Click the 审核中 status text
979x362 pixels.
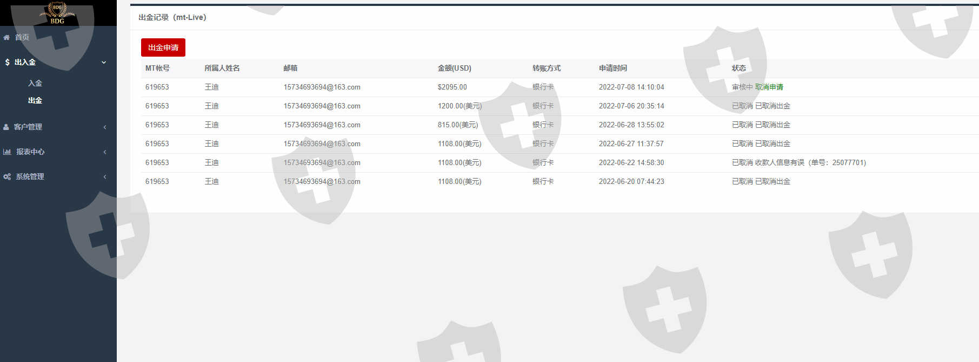[x=742, y=87]
